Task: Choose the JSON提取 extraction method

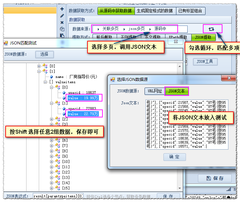Action: 203,37
